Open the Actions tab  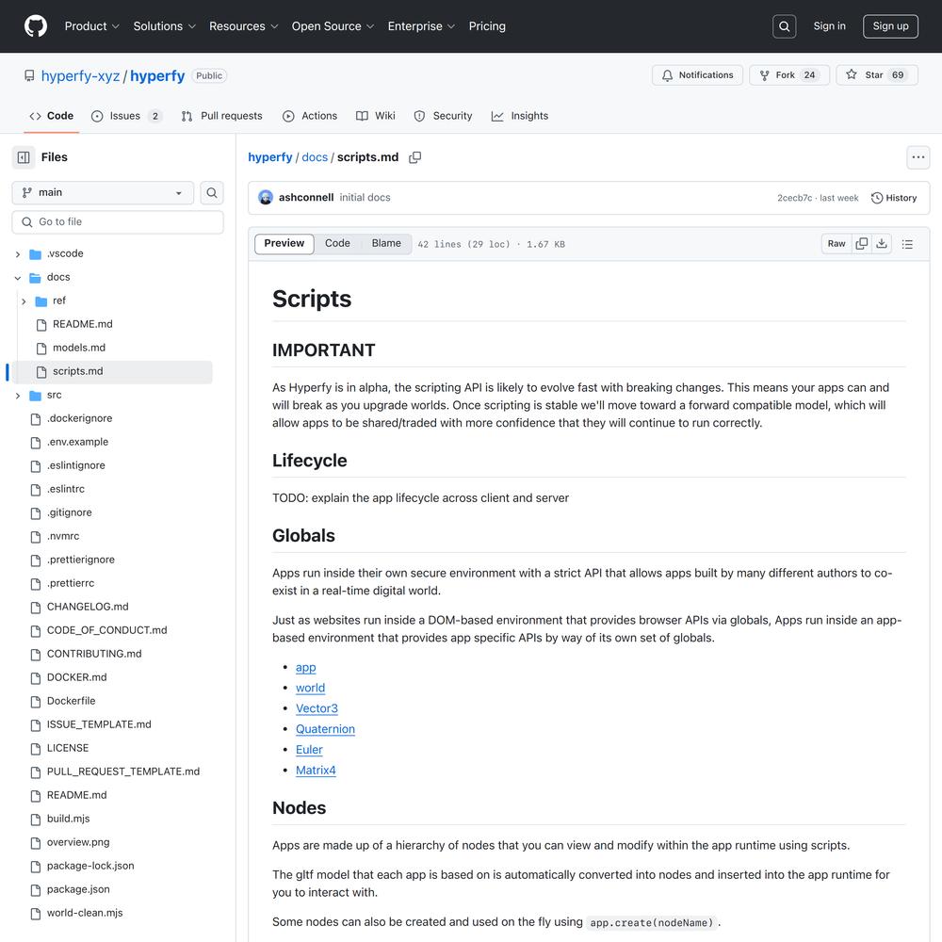coord(310,116)
